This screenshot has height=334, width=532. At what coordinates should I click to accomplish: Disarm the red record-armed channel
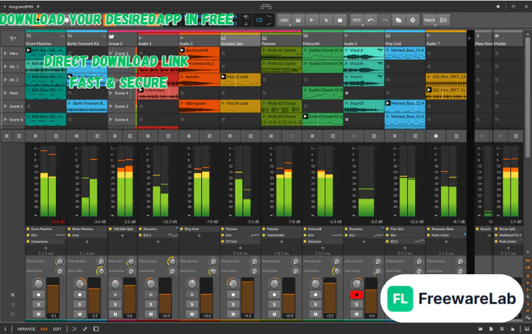pos(356,295)
